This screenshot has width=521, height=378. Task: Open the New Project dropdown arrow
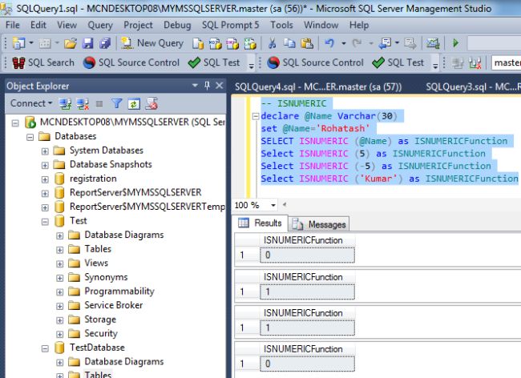tap(31, 43)
